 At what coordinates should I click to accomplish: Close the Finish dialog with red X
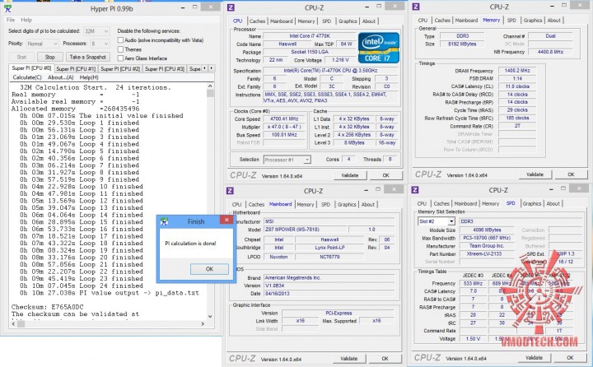click(x=226, y=220)
